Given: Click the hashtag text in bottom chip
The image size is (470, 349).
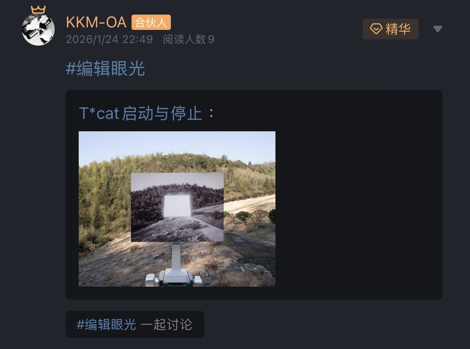Looking at the screenshot, I should coord(106,324).
